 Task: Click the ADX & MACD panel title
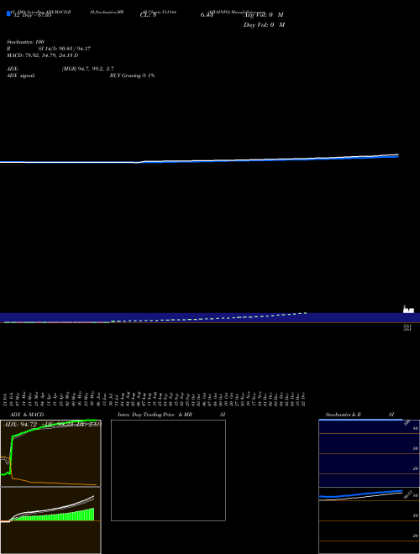pyautogui.click(x=27, y=415)
